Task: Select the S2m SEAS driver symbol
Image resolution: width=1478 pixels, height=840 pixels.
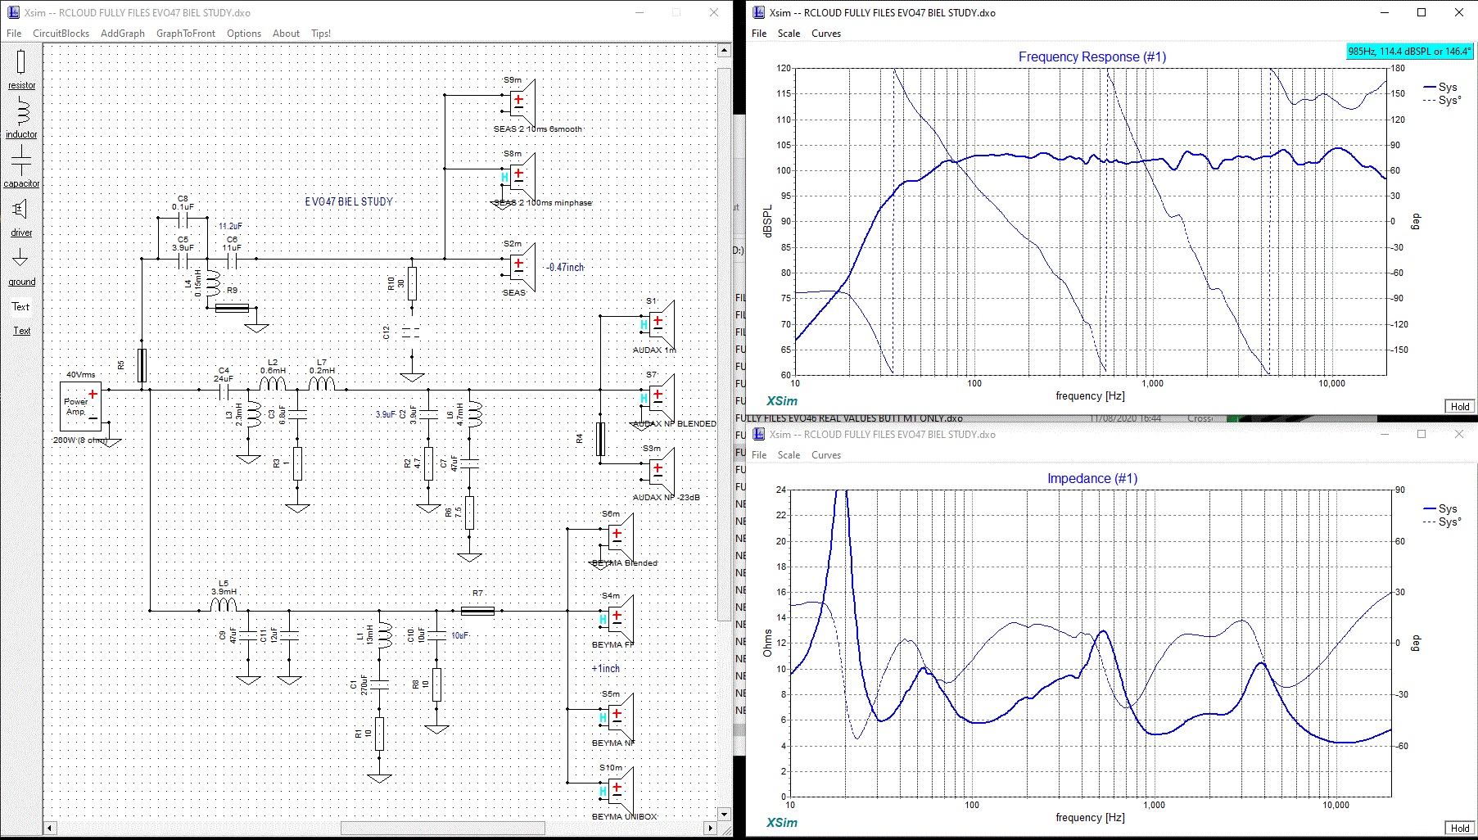Action: coord(518,267)
